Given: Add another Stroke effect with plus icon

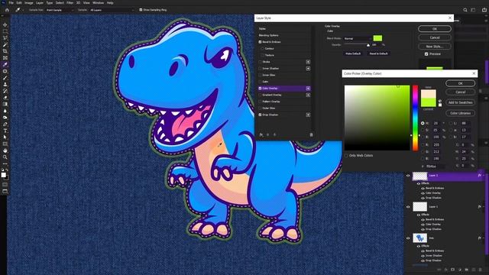Looking at the screenshot, I should [x=308, y=62].
